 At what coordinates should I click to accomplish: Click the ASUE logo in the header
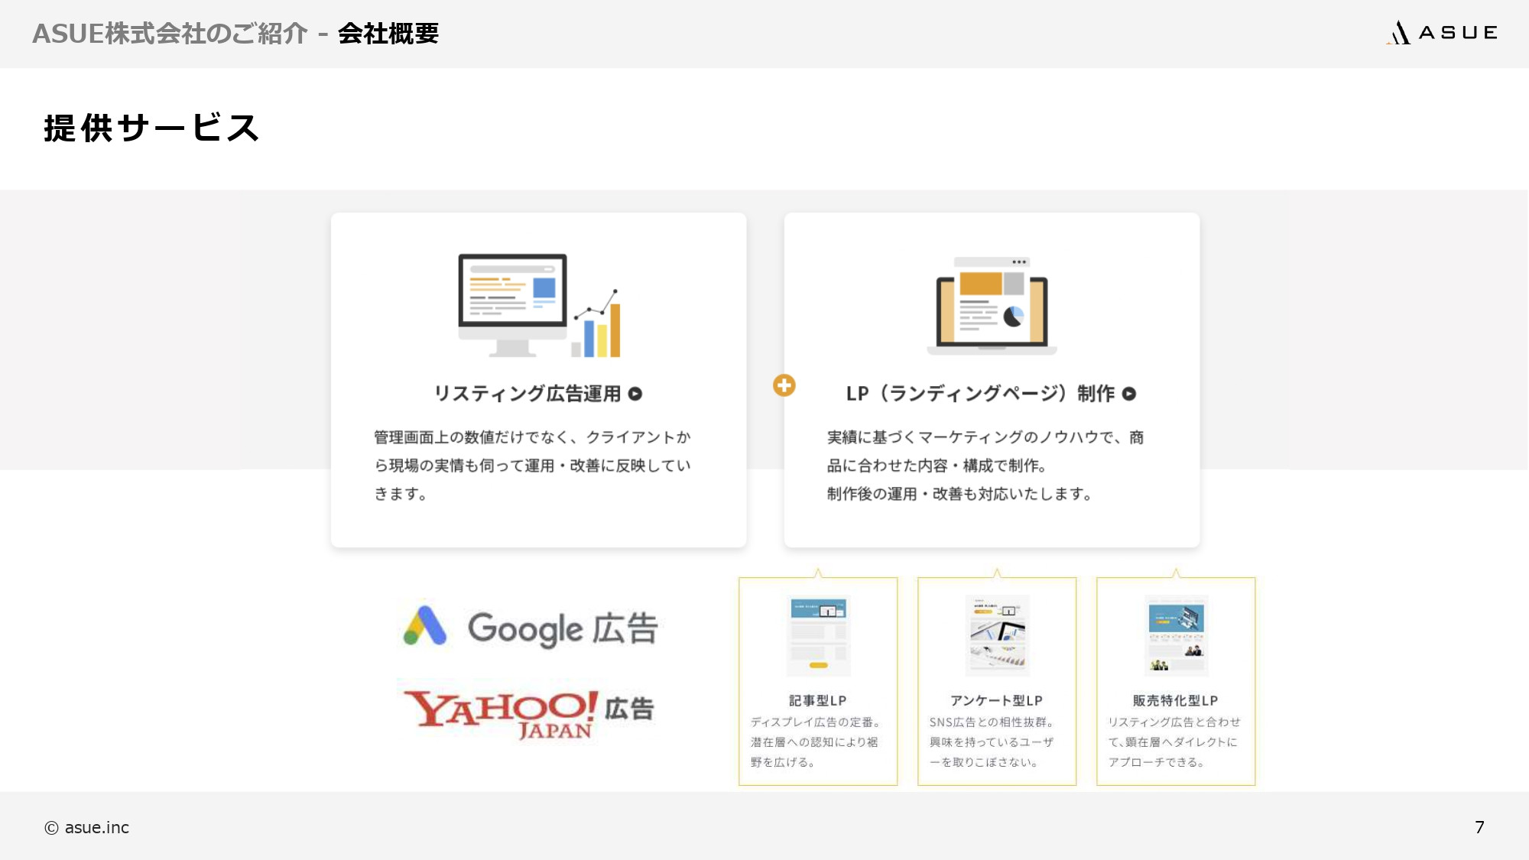(1441, 32)
